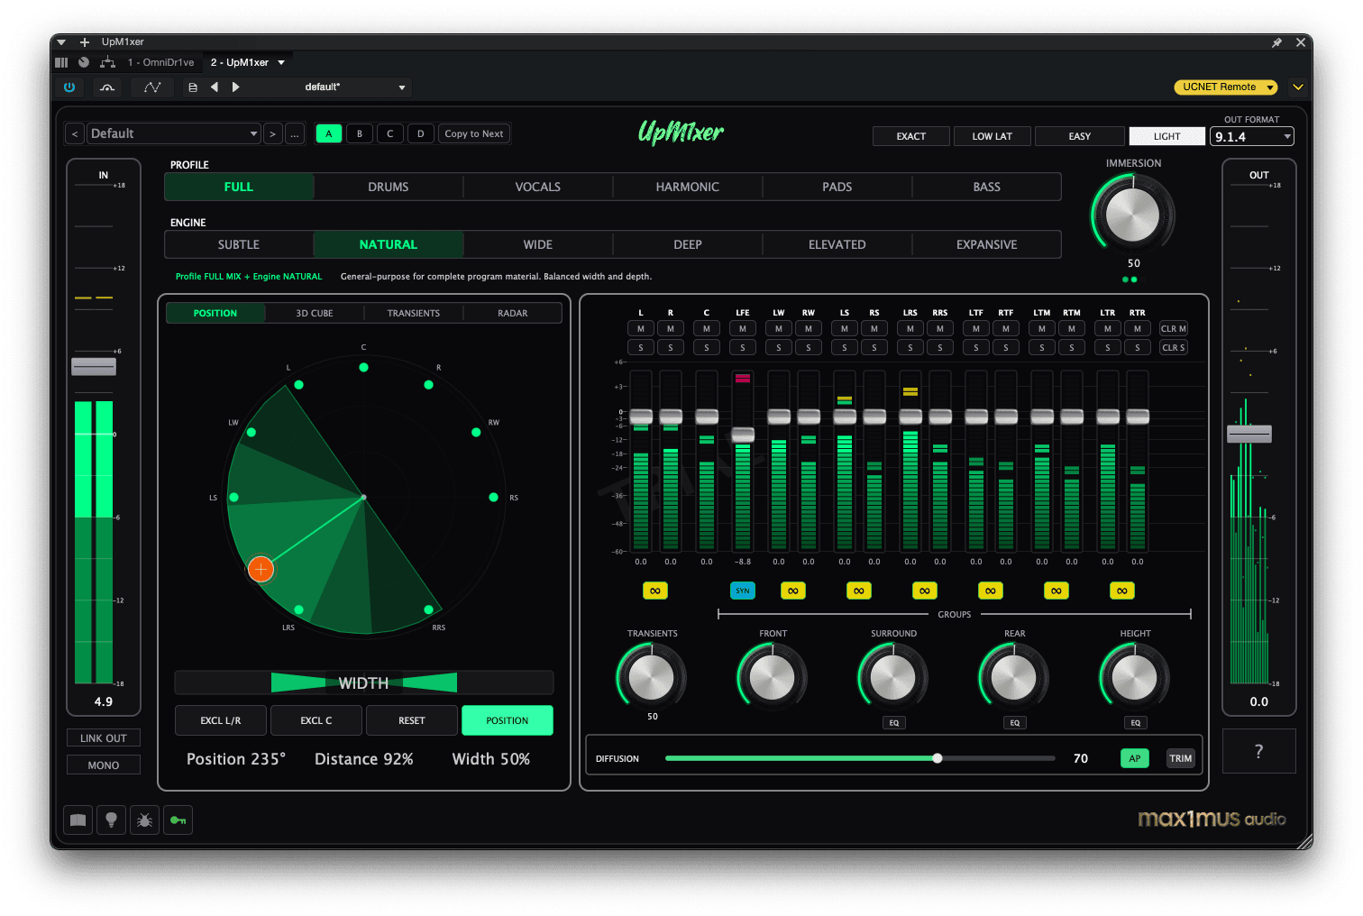Open the preset ellipsis menu

pyautogui.click(x=295, y=133)
